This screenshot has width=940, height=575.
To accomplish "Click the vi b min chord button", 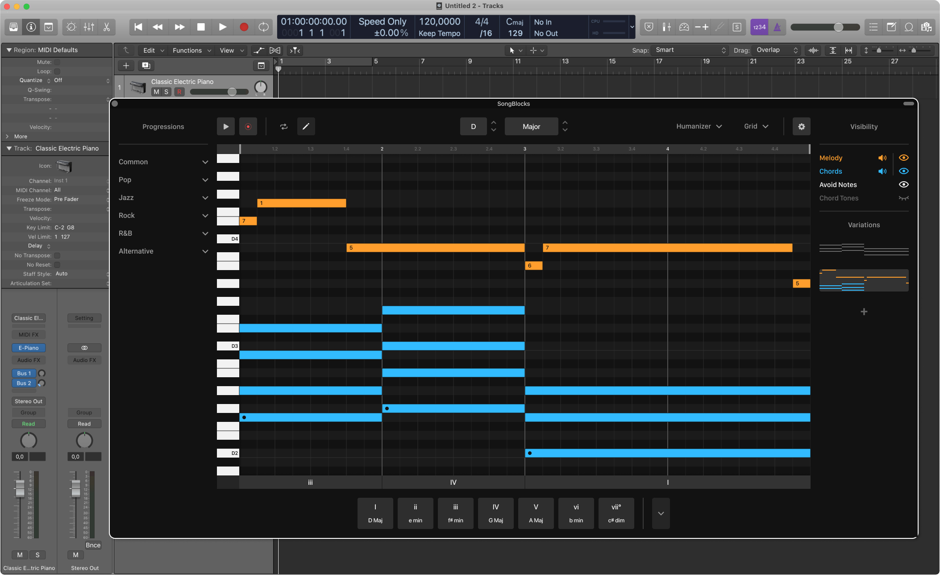I will pyautogui.click(x=576, y=513).
